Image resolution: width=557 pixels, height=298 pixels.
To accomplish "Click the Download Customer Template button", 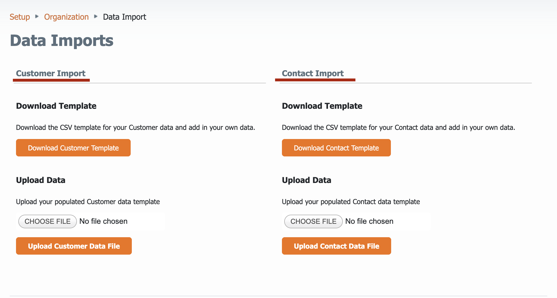I will [73, 148].
